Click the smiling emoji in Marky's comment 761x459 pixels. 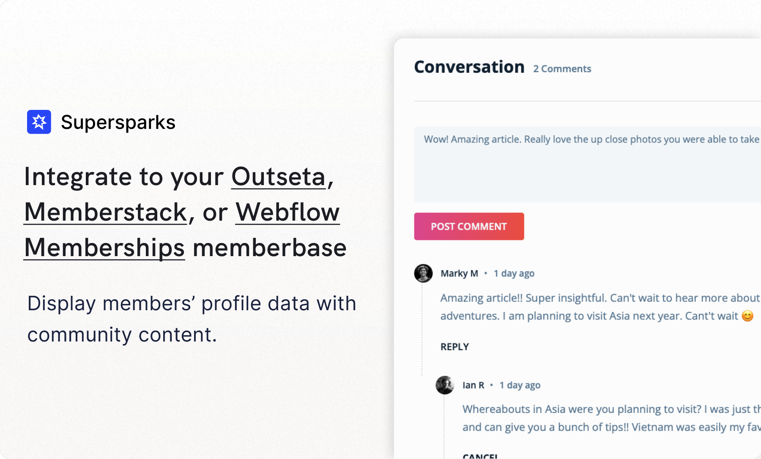(747, 316)
